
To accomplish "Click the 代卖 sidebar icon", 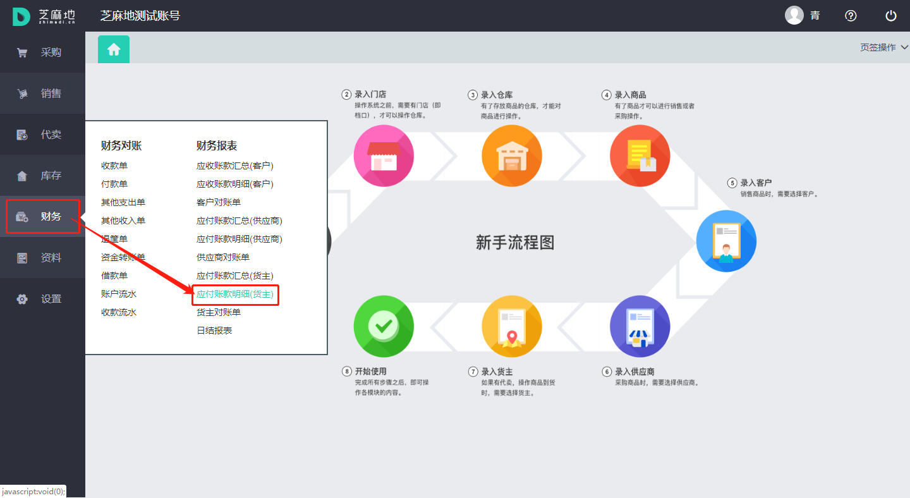I will pos(22,135).
